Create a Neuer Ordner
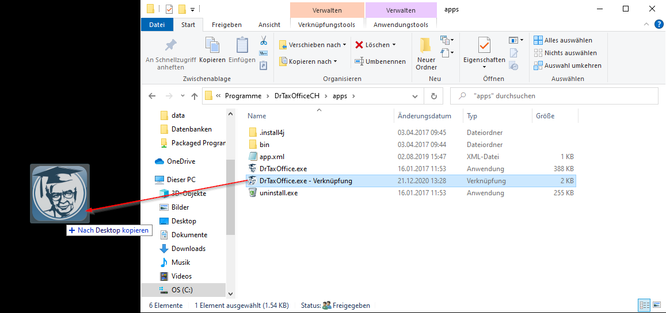This screenshot has height=313, width=666. coord(427,54)
